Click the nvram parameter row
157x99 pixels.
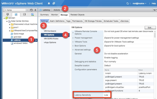tap(129, 73)
